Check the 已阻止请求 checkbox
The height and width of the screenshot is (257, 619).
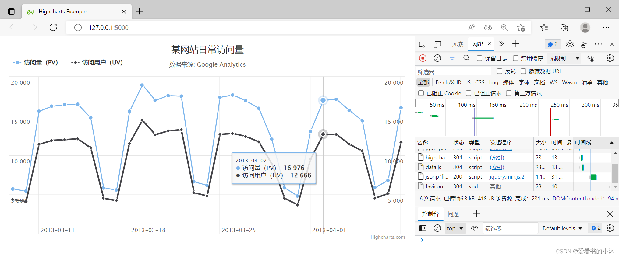(469, 93)
